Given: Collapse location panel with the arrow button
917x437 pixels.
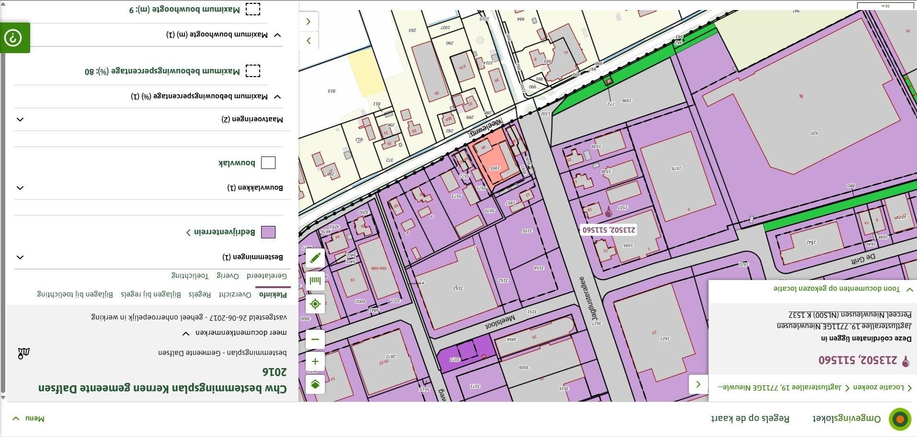Looking at the screenshot, I should 698,384.
